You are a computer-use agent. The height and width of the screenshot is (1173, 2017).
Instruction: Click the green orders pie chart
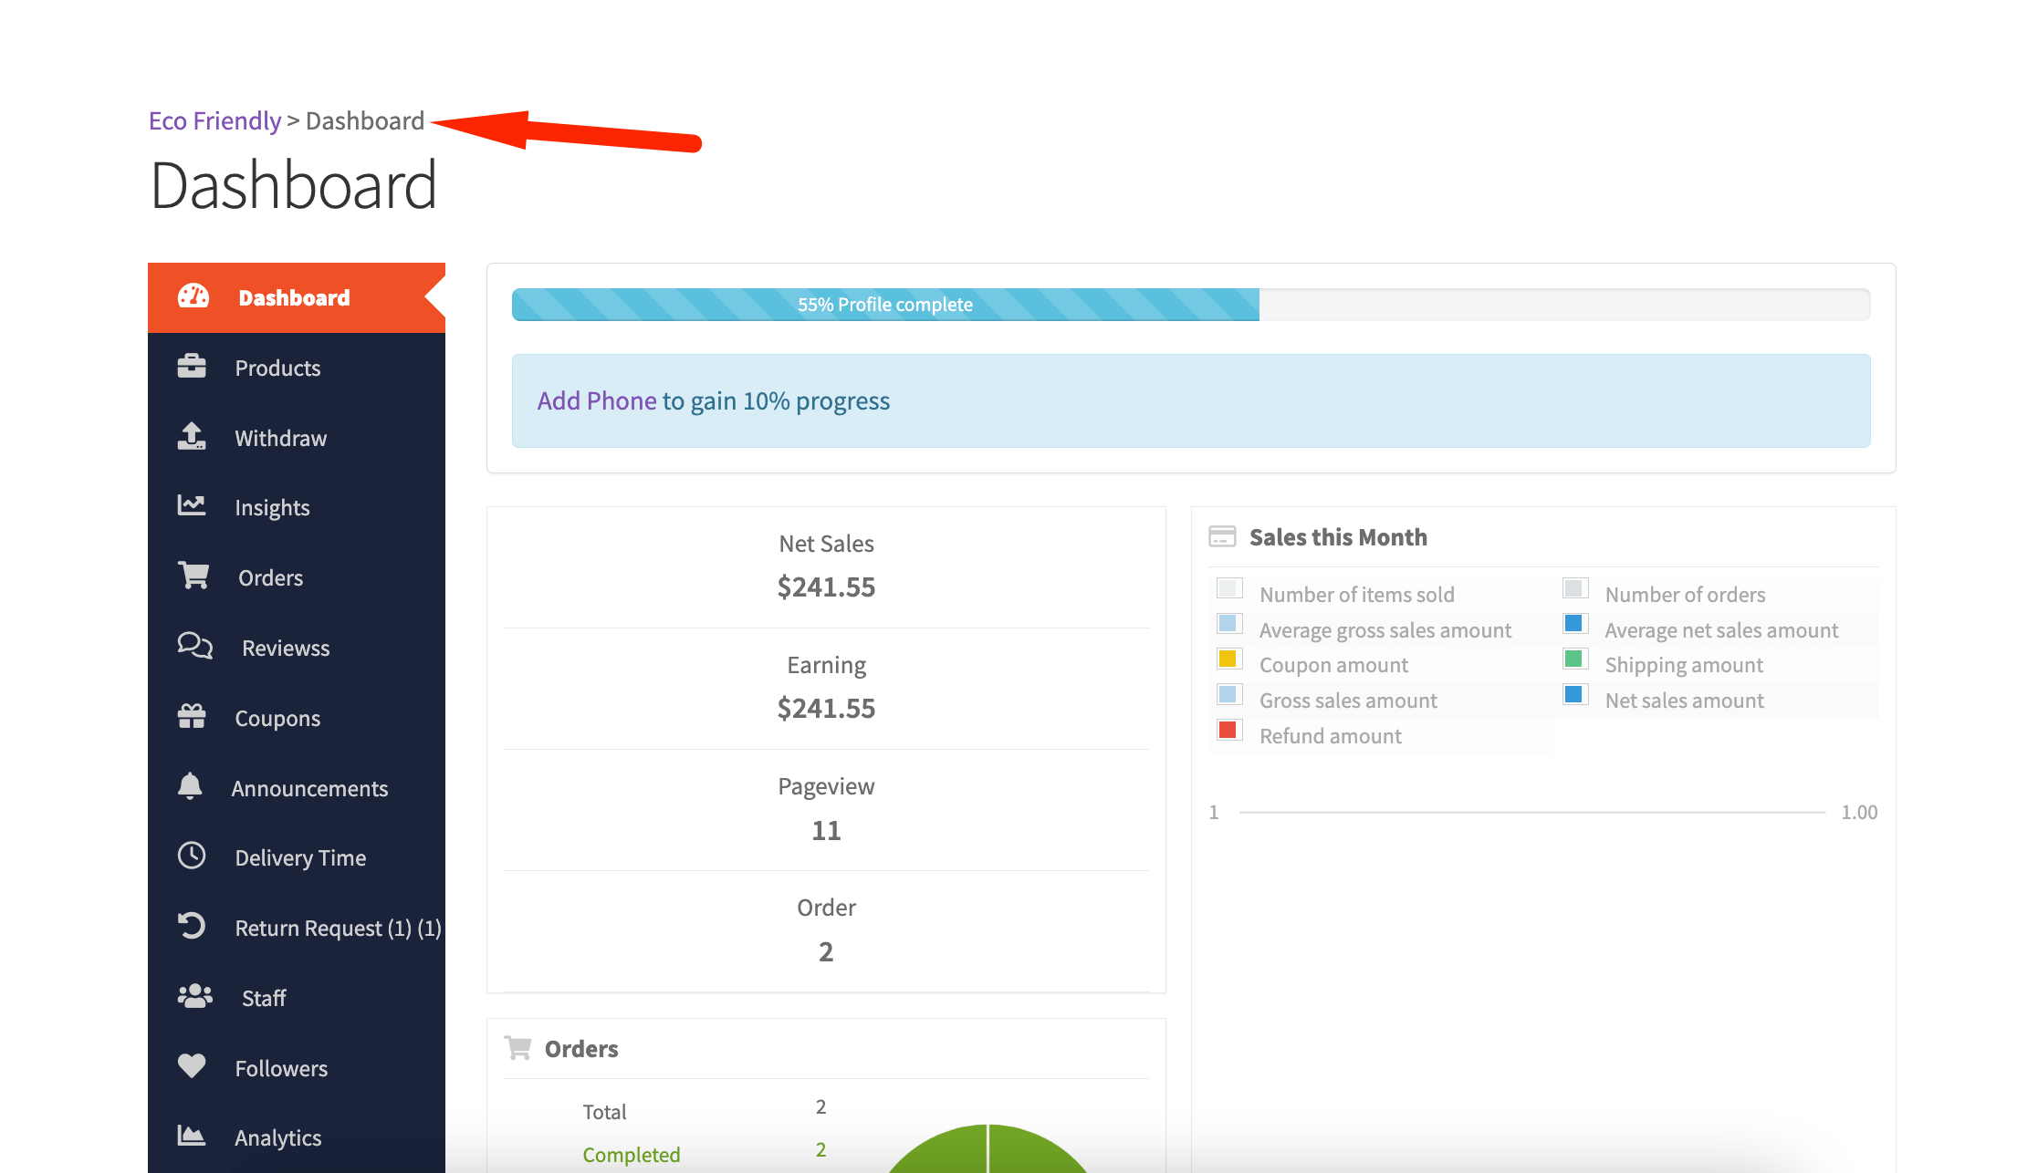pos(988,1149)
